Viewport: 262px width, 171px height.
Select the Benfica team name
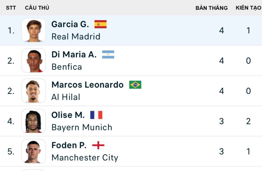67,67
